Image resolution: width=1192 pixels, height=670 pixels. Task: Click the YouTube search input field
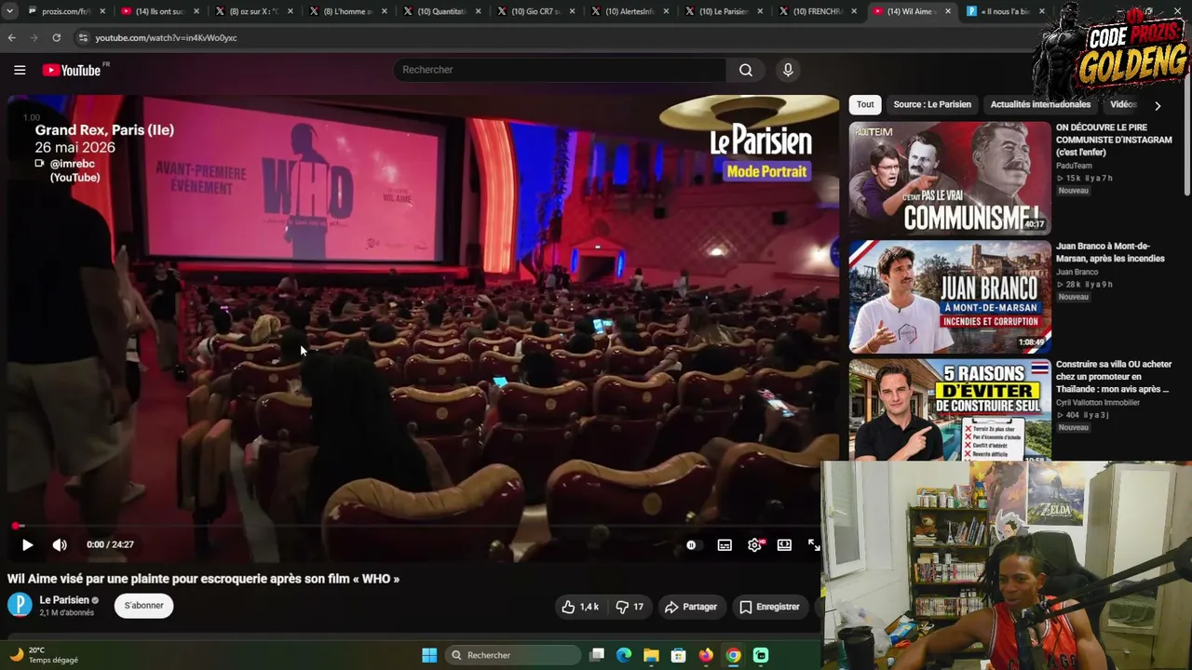560,70
